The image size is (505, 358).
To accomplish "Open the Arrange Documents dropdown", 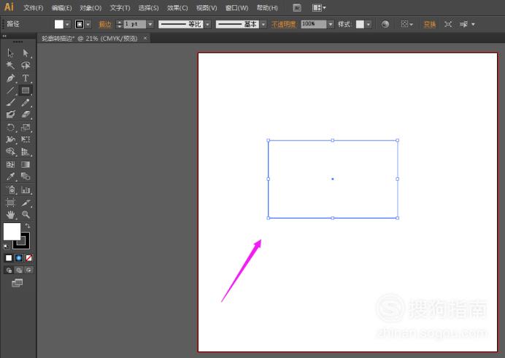I will tap(319, 8).
